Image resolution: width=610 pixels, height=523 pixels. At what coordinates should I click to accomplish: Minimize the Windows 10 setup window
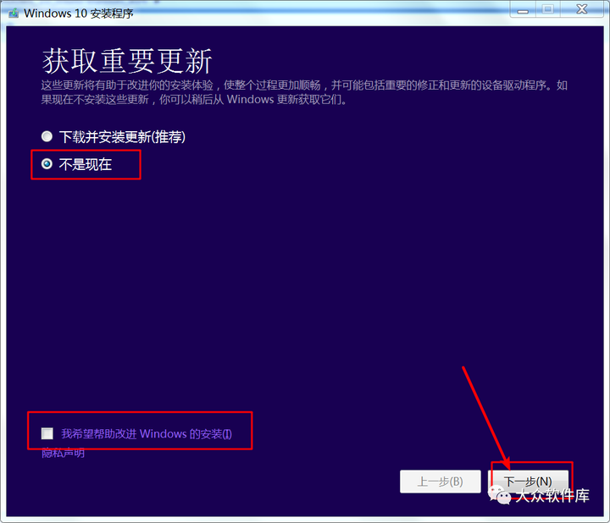(x=523, y=9)
